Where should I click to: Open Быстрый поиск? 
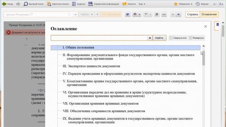(x=34, y=4)
